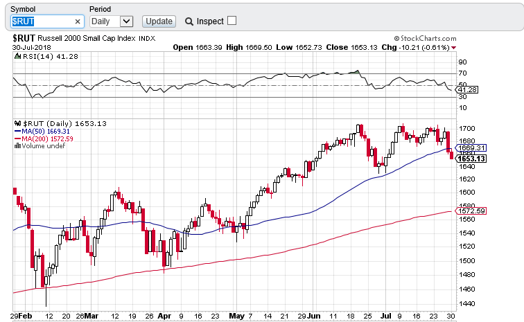Screen dimensions: 524x322
Task: Click the Update button
Action: (159, 21)
